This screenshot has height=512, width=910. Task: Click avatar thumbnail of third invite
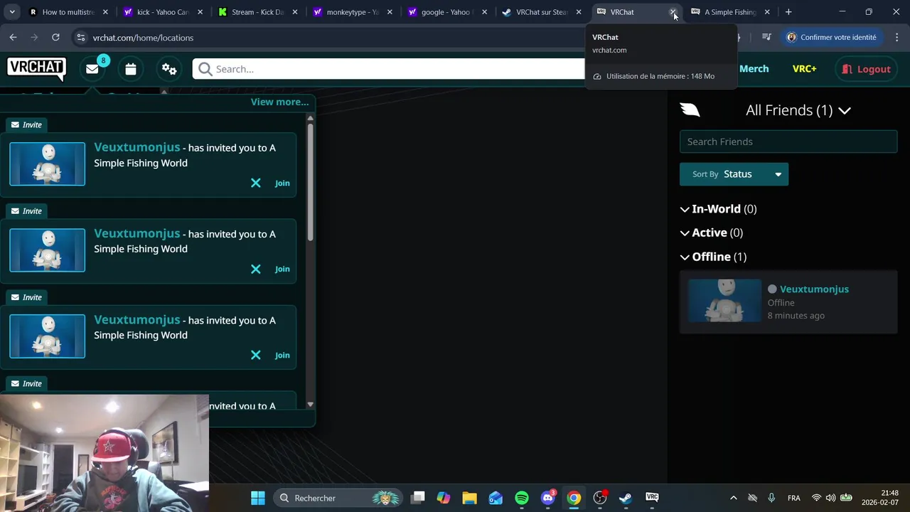tap(47, 336)
